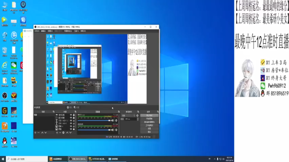Select the 显示器采集 source row

(65, 115)
